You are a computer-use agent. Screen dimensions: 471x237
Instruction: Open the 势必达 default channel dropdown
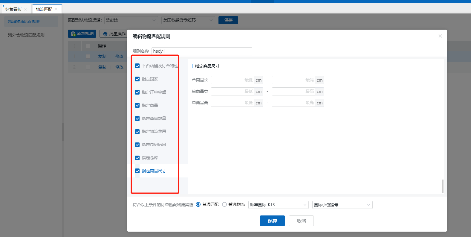pyautogui.click(x=131, y=20)
